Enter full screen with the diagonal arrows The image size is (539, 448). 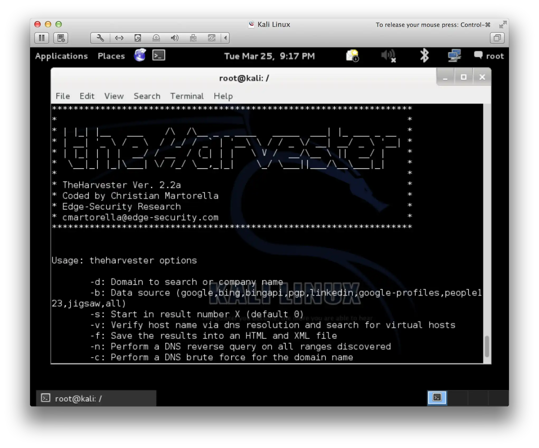[503, 25]
